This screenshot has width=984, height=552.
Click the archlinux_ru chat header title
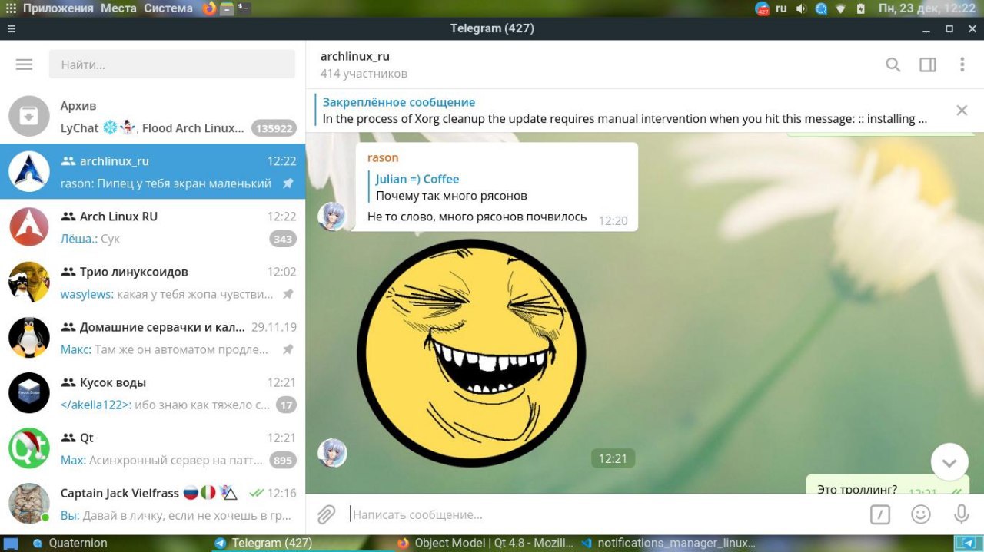[355, 56]
